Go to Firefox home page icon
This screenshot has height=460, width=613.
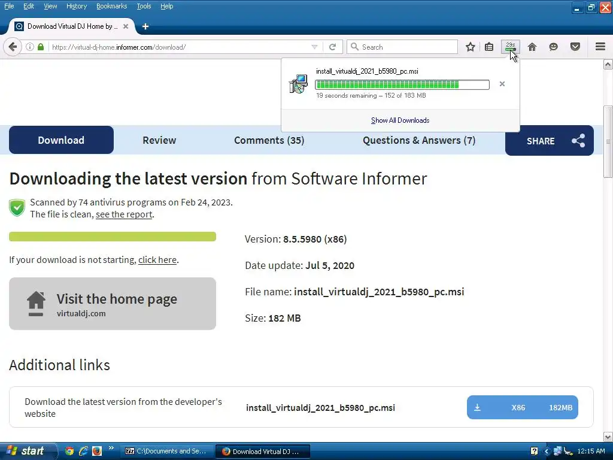(532, 47)
